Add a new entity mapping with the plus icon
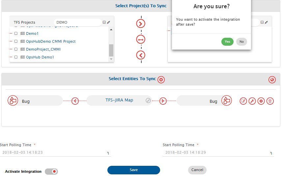This screenshot has width=282, height=176. point(161,79)
